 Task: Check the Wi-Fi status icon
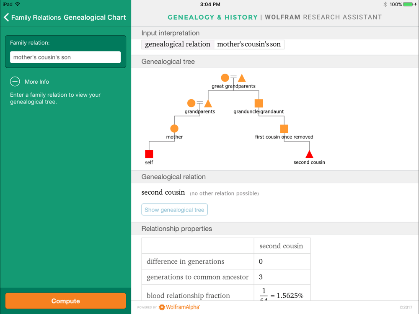point(18,4)
